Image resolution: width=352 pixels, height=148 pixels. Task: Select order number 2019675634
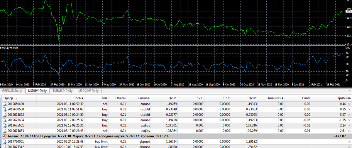tap(16, 120)
